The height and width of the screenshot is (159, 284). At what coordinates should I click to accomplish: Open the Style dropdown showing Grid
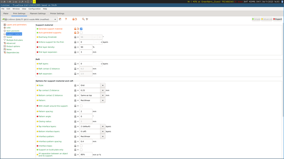click(103, 85)
